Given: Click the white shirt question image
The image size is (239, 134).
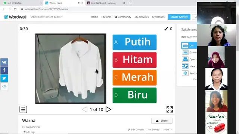Looking at the screenshot, I should click(71, 69).
